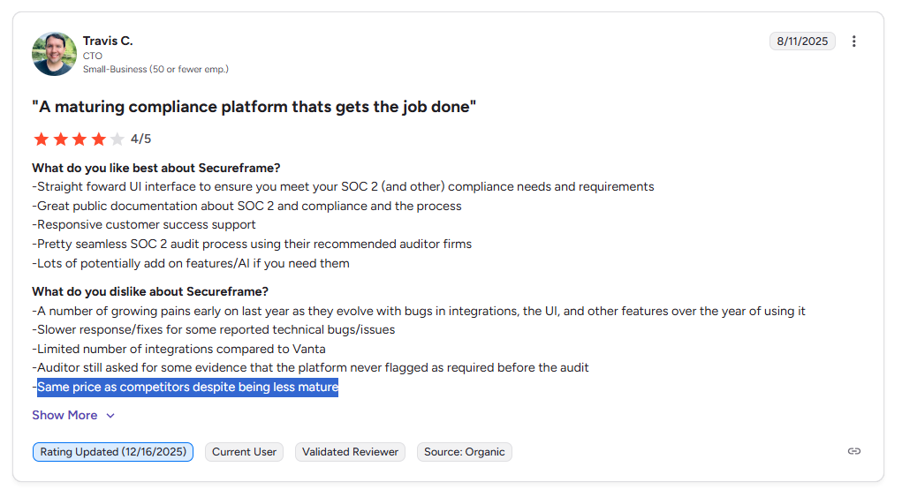The height and width of the screenshot is (497, 902).
Task: Click the Rating Updated (12/16/2025) badge
Action: [x=113, y=452]
